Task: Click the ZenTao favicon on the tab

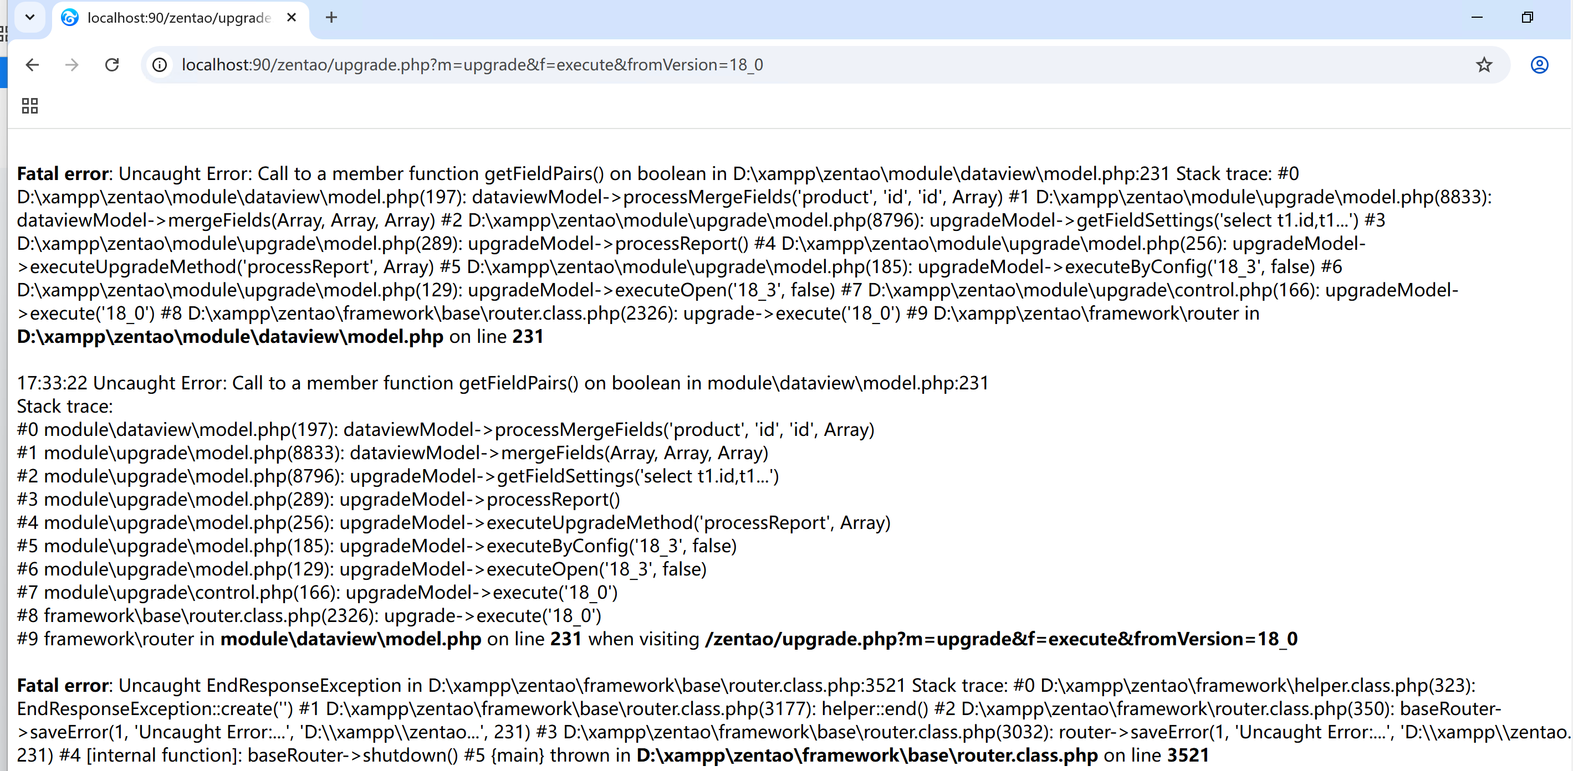Action: 69,18
